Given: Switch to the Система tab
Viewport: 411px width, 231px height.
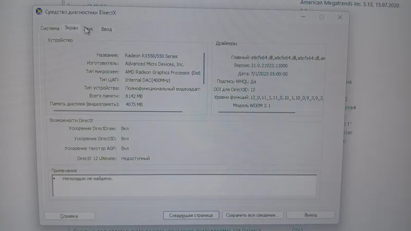Looking at the screenshot, I should [x=50, y=28].
